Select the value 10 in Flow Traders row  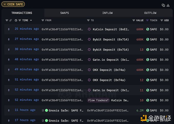pyautogui.click(x=142, y=100)
